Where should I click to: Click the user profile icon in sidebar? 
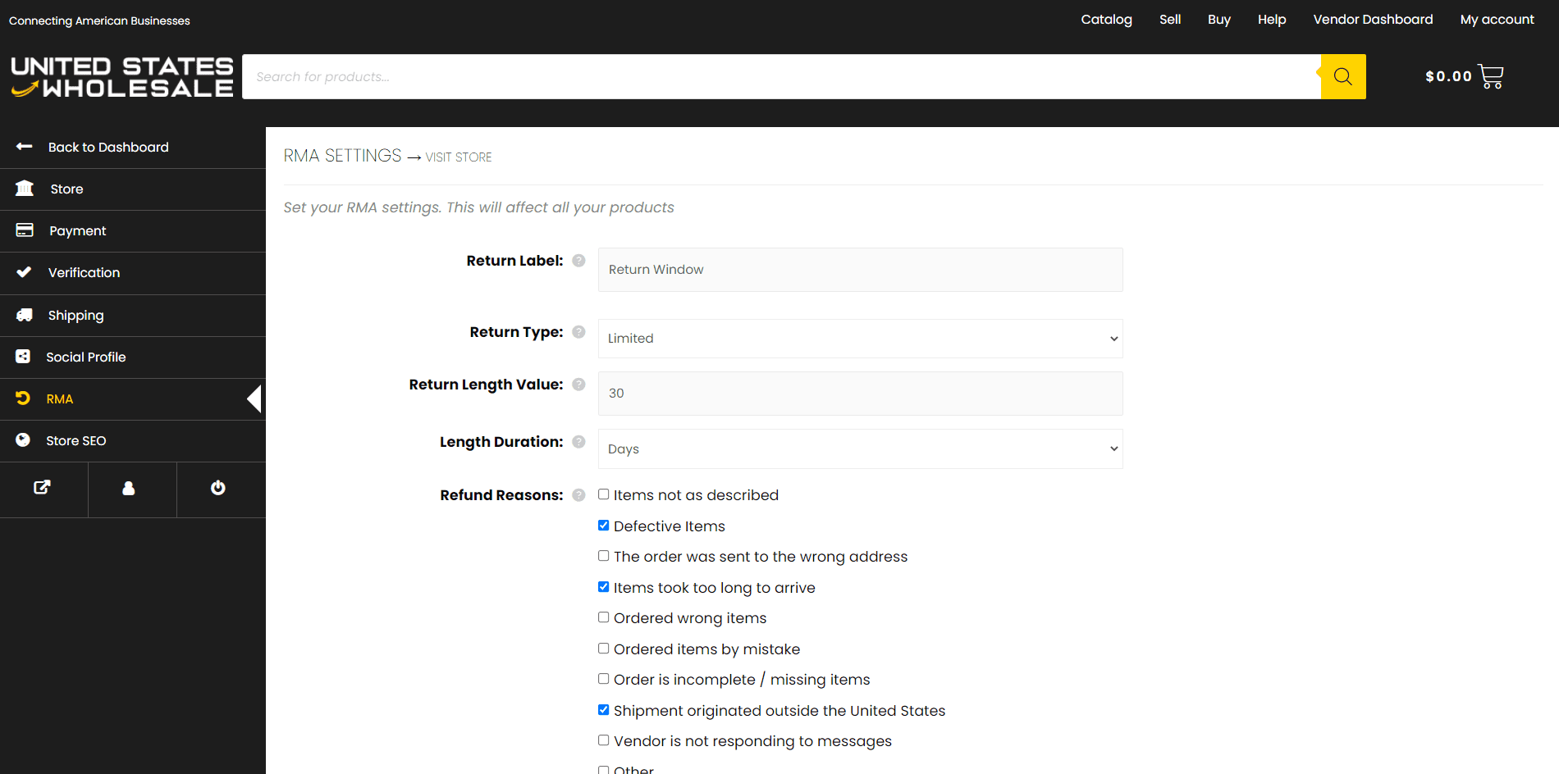129,488
